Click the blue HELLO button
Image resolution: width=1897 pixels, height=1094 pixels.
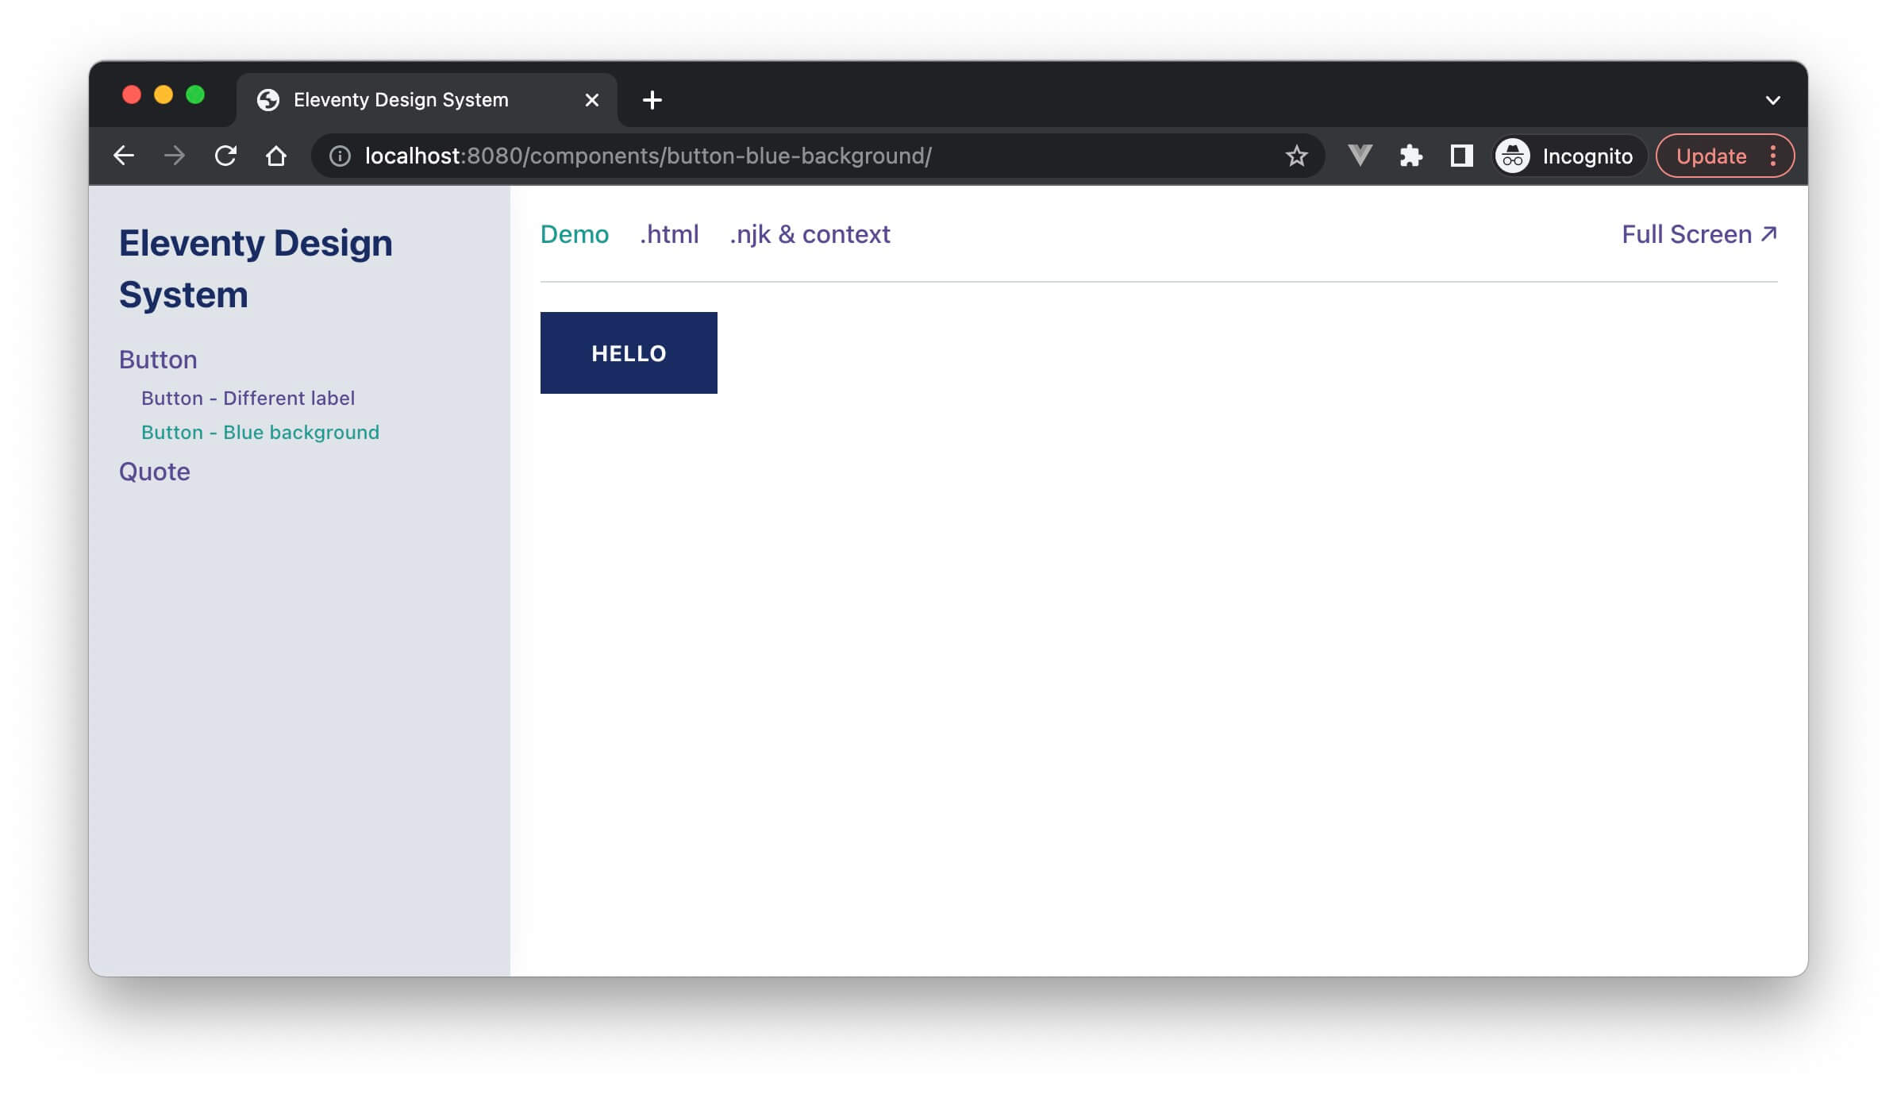[x=629, y=352]
